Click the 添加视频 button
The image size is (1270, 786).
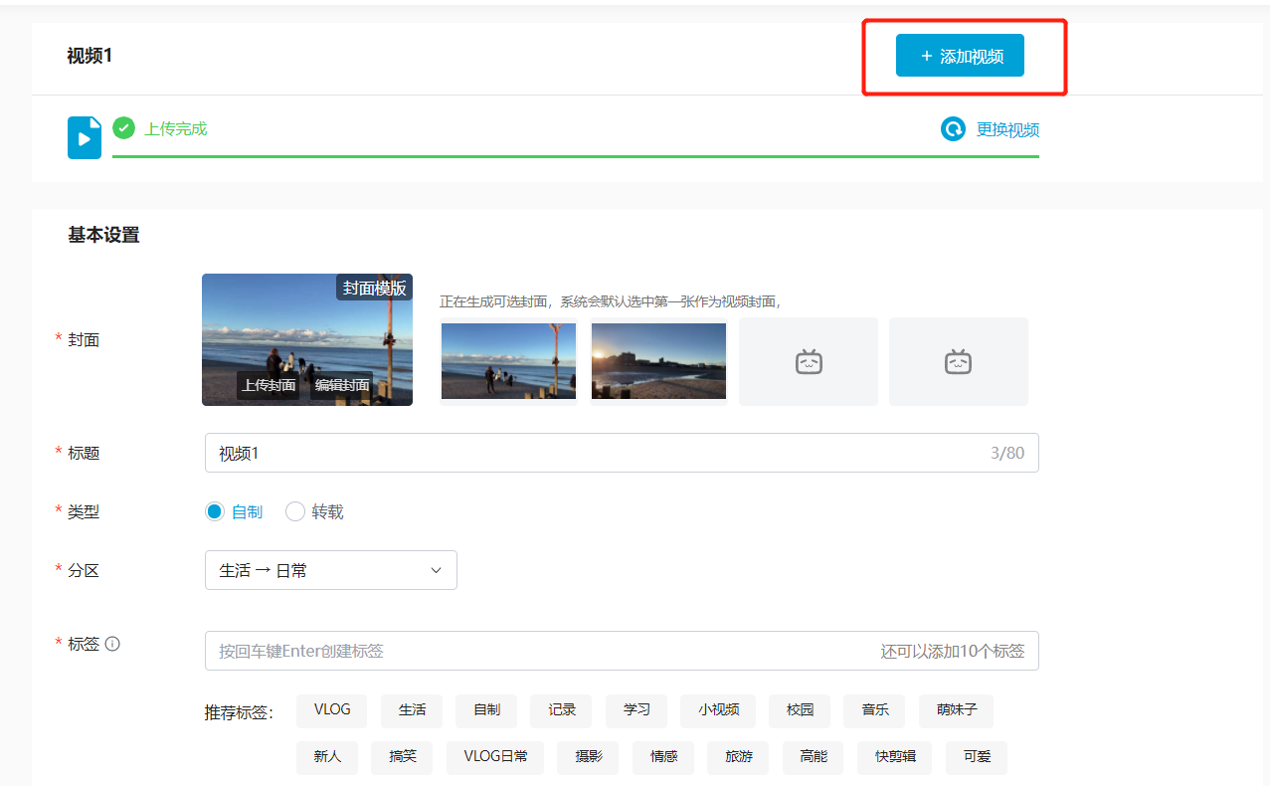pos(960,56)
